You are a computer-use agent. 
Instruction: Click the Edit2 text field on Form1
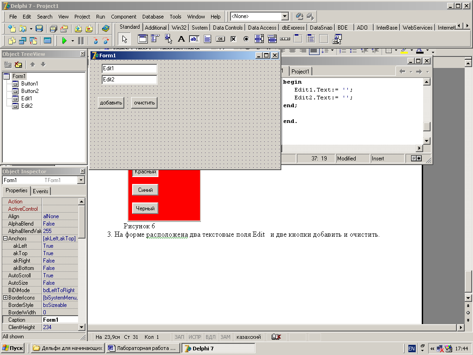point(129,80)
